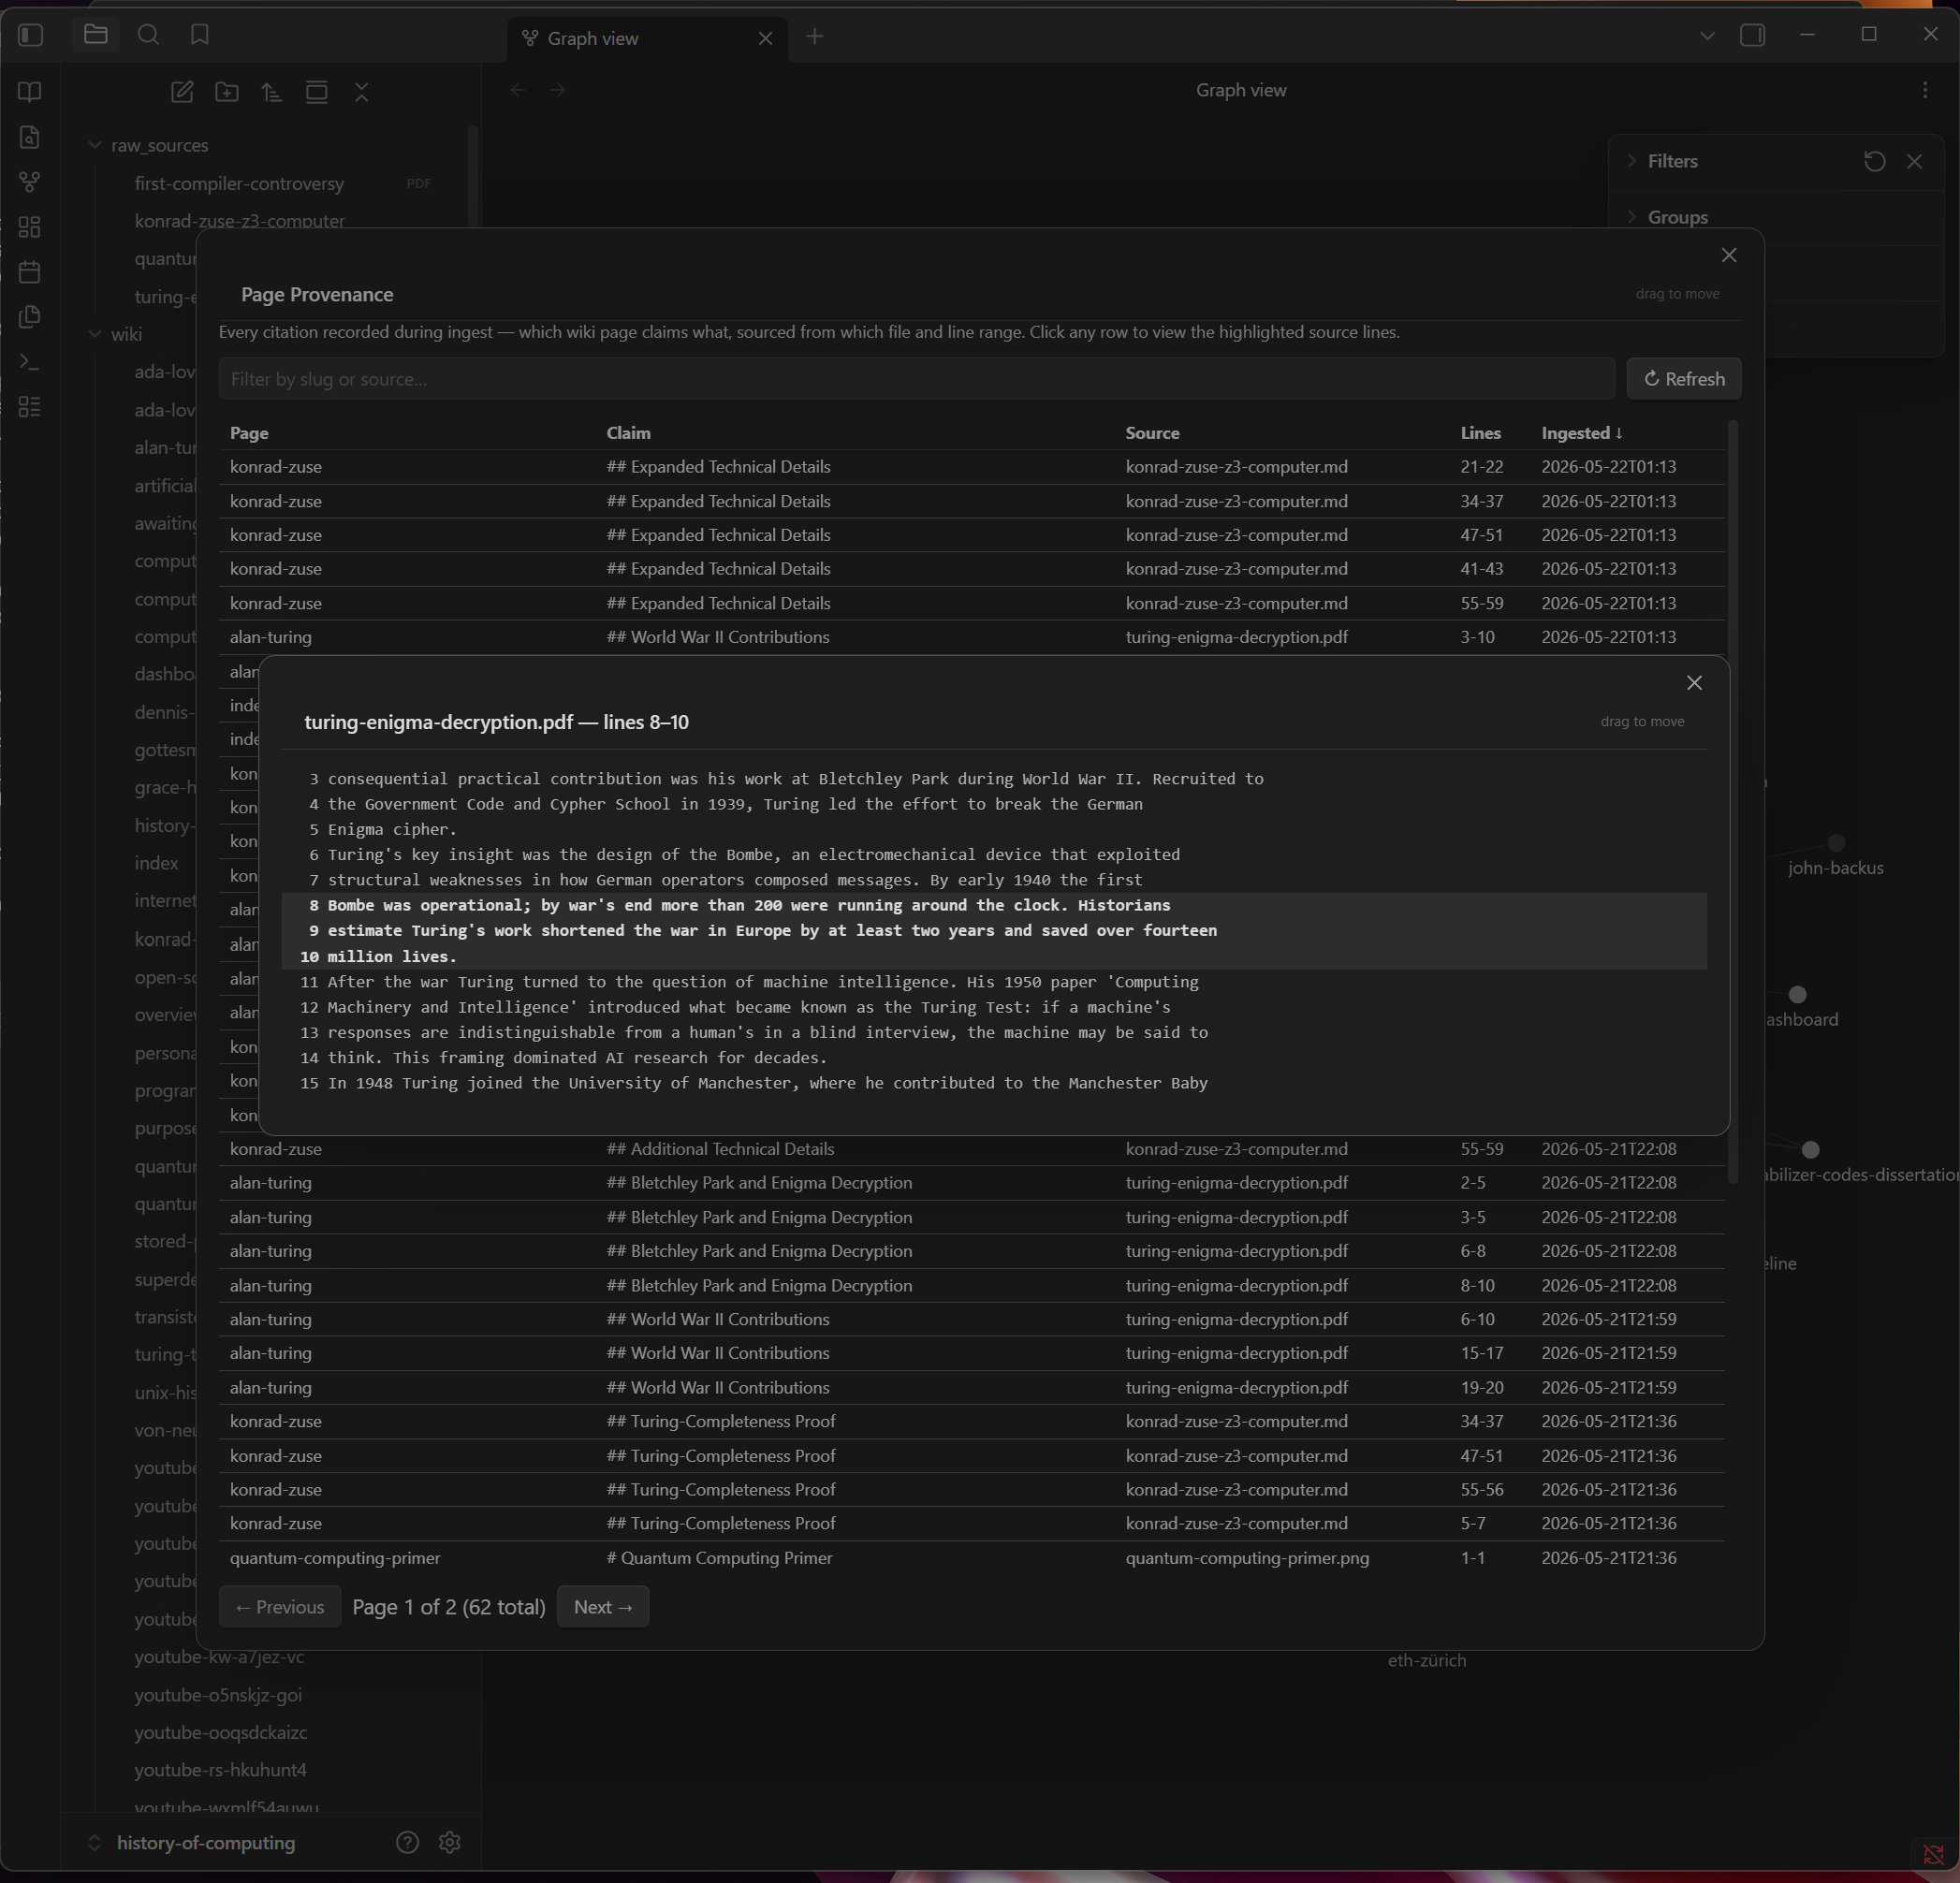
Task: Close the Page Provenance dialog
Action: click(x=1729, y=255)
